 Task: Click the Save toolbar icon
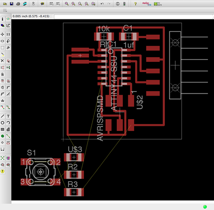12,4
